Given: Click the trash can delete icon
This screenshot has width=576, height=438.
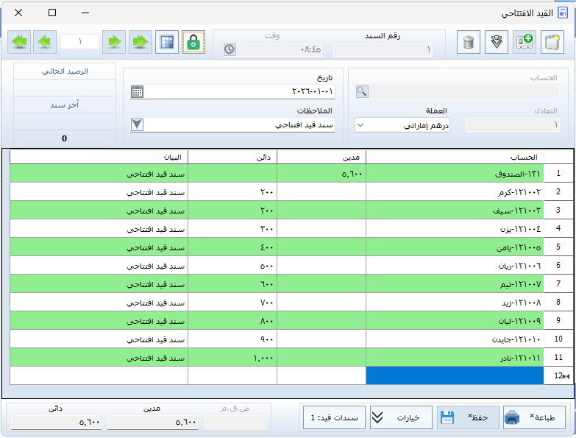Looking at the screenshot, I should click(x=469, y=43).
